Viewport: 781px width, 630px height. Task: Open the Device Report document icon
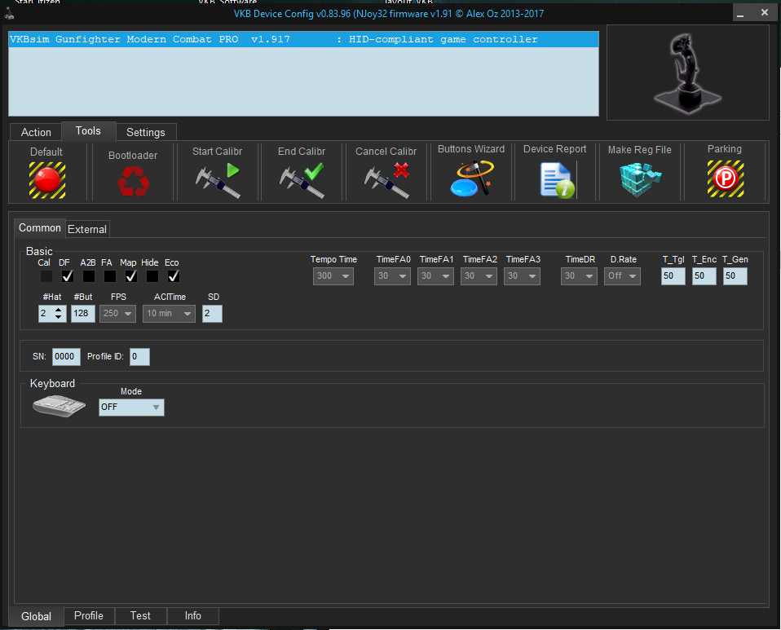click(x=557, y=180)
